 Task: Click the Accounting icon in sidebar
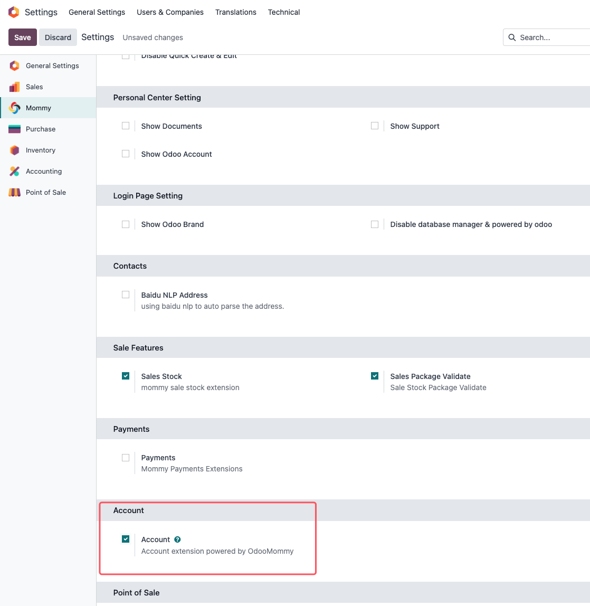coord(14,171)
